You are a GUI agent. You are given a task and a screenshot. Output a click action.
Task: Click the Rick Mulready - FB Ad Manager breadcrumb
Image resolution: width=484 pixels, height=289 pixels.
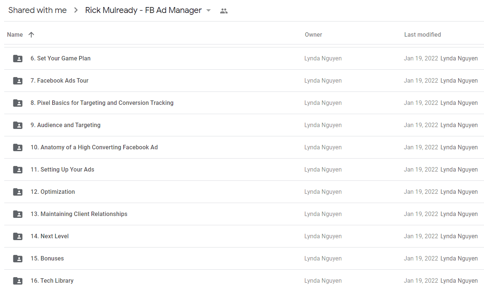point(143,10)
